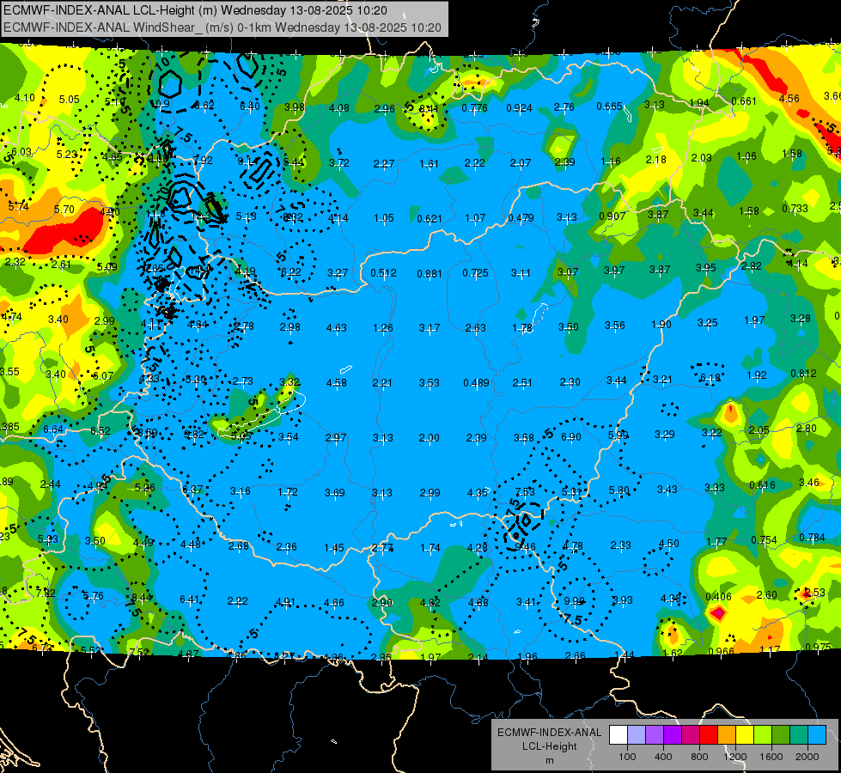Click the wind shear value 0.725
The height and width of the screenshot is (773, 841).
point(476,273)
